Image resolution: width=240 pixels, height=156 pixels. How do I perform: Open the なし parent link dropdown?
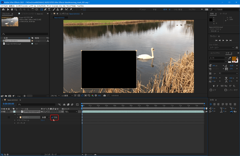[x=70, y=111]
